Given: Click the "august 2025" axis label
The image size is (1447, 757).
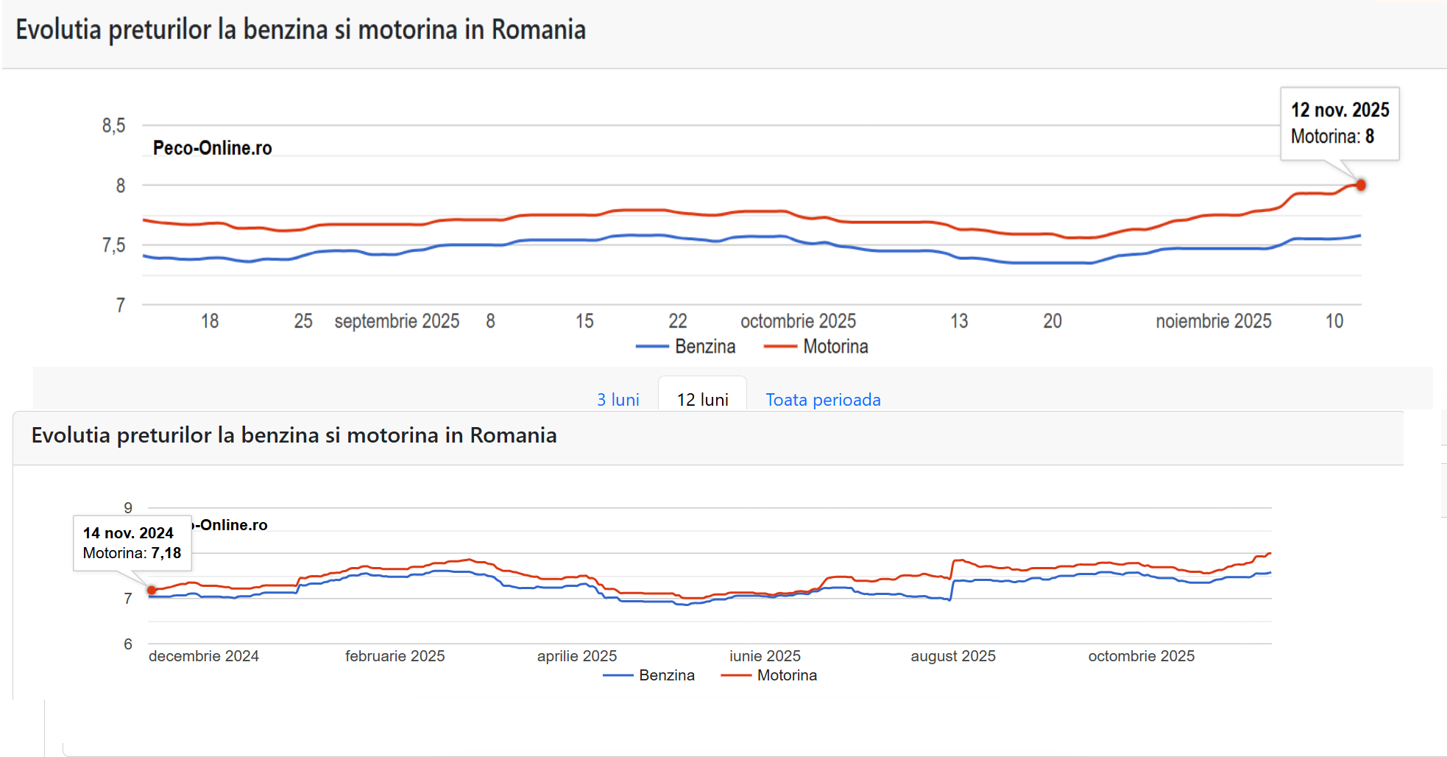Looking at the screenshot, I should 952,656.
